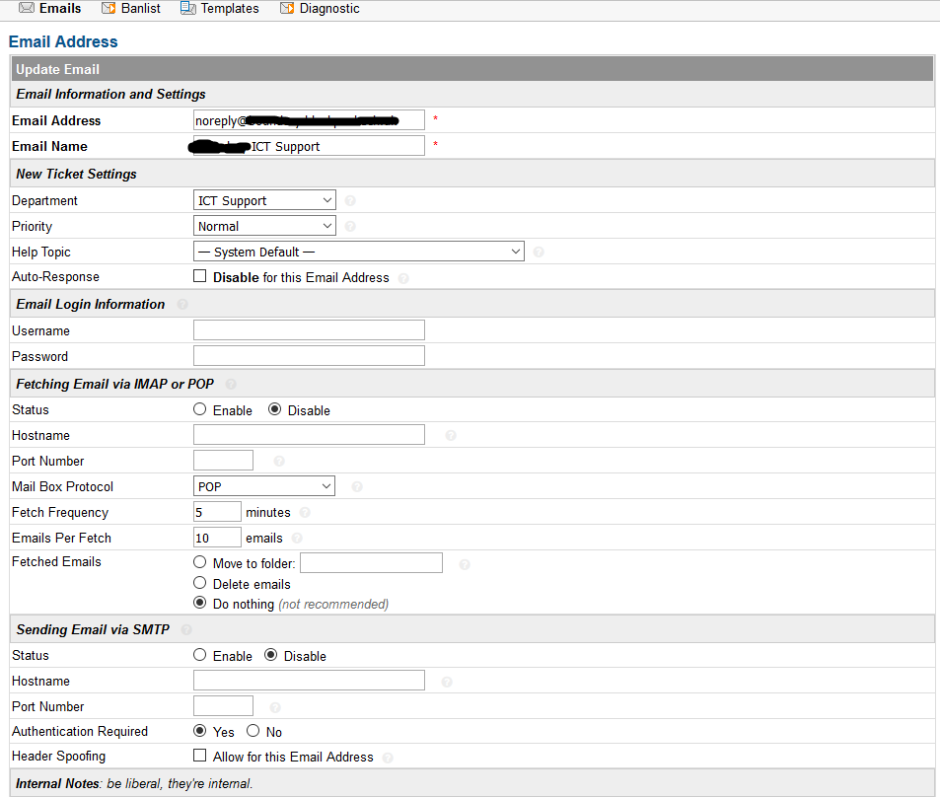Expand the Help Topic selection list
This screenshot has width=940, height=797.
pos(358,251)
